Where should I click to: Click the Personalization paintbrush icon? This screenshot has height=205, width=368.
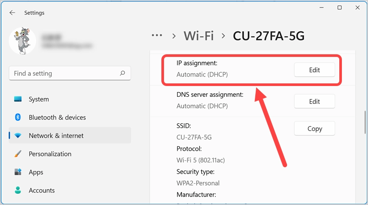tap(18, 154)
